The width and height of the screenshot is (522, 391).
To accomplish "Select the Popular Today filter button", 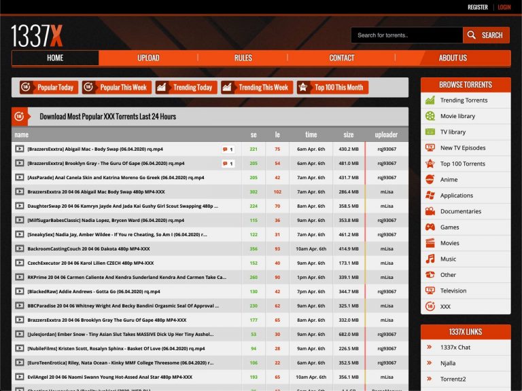I will point(49,88).
